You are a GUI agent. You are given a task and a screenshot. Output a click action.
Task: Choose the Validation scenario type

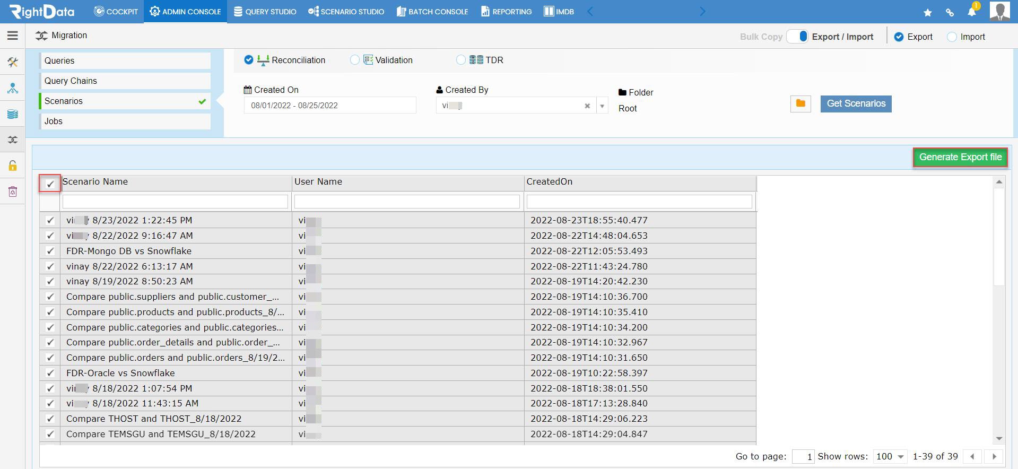(x=355, y=60)
